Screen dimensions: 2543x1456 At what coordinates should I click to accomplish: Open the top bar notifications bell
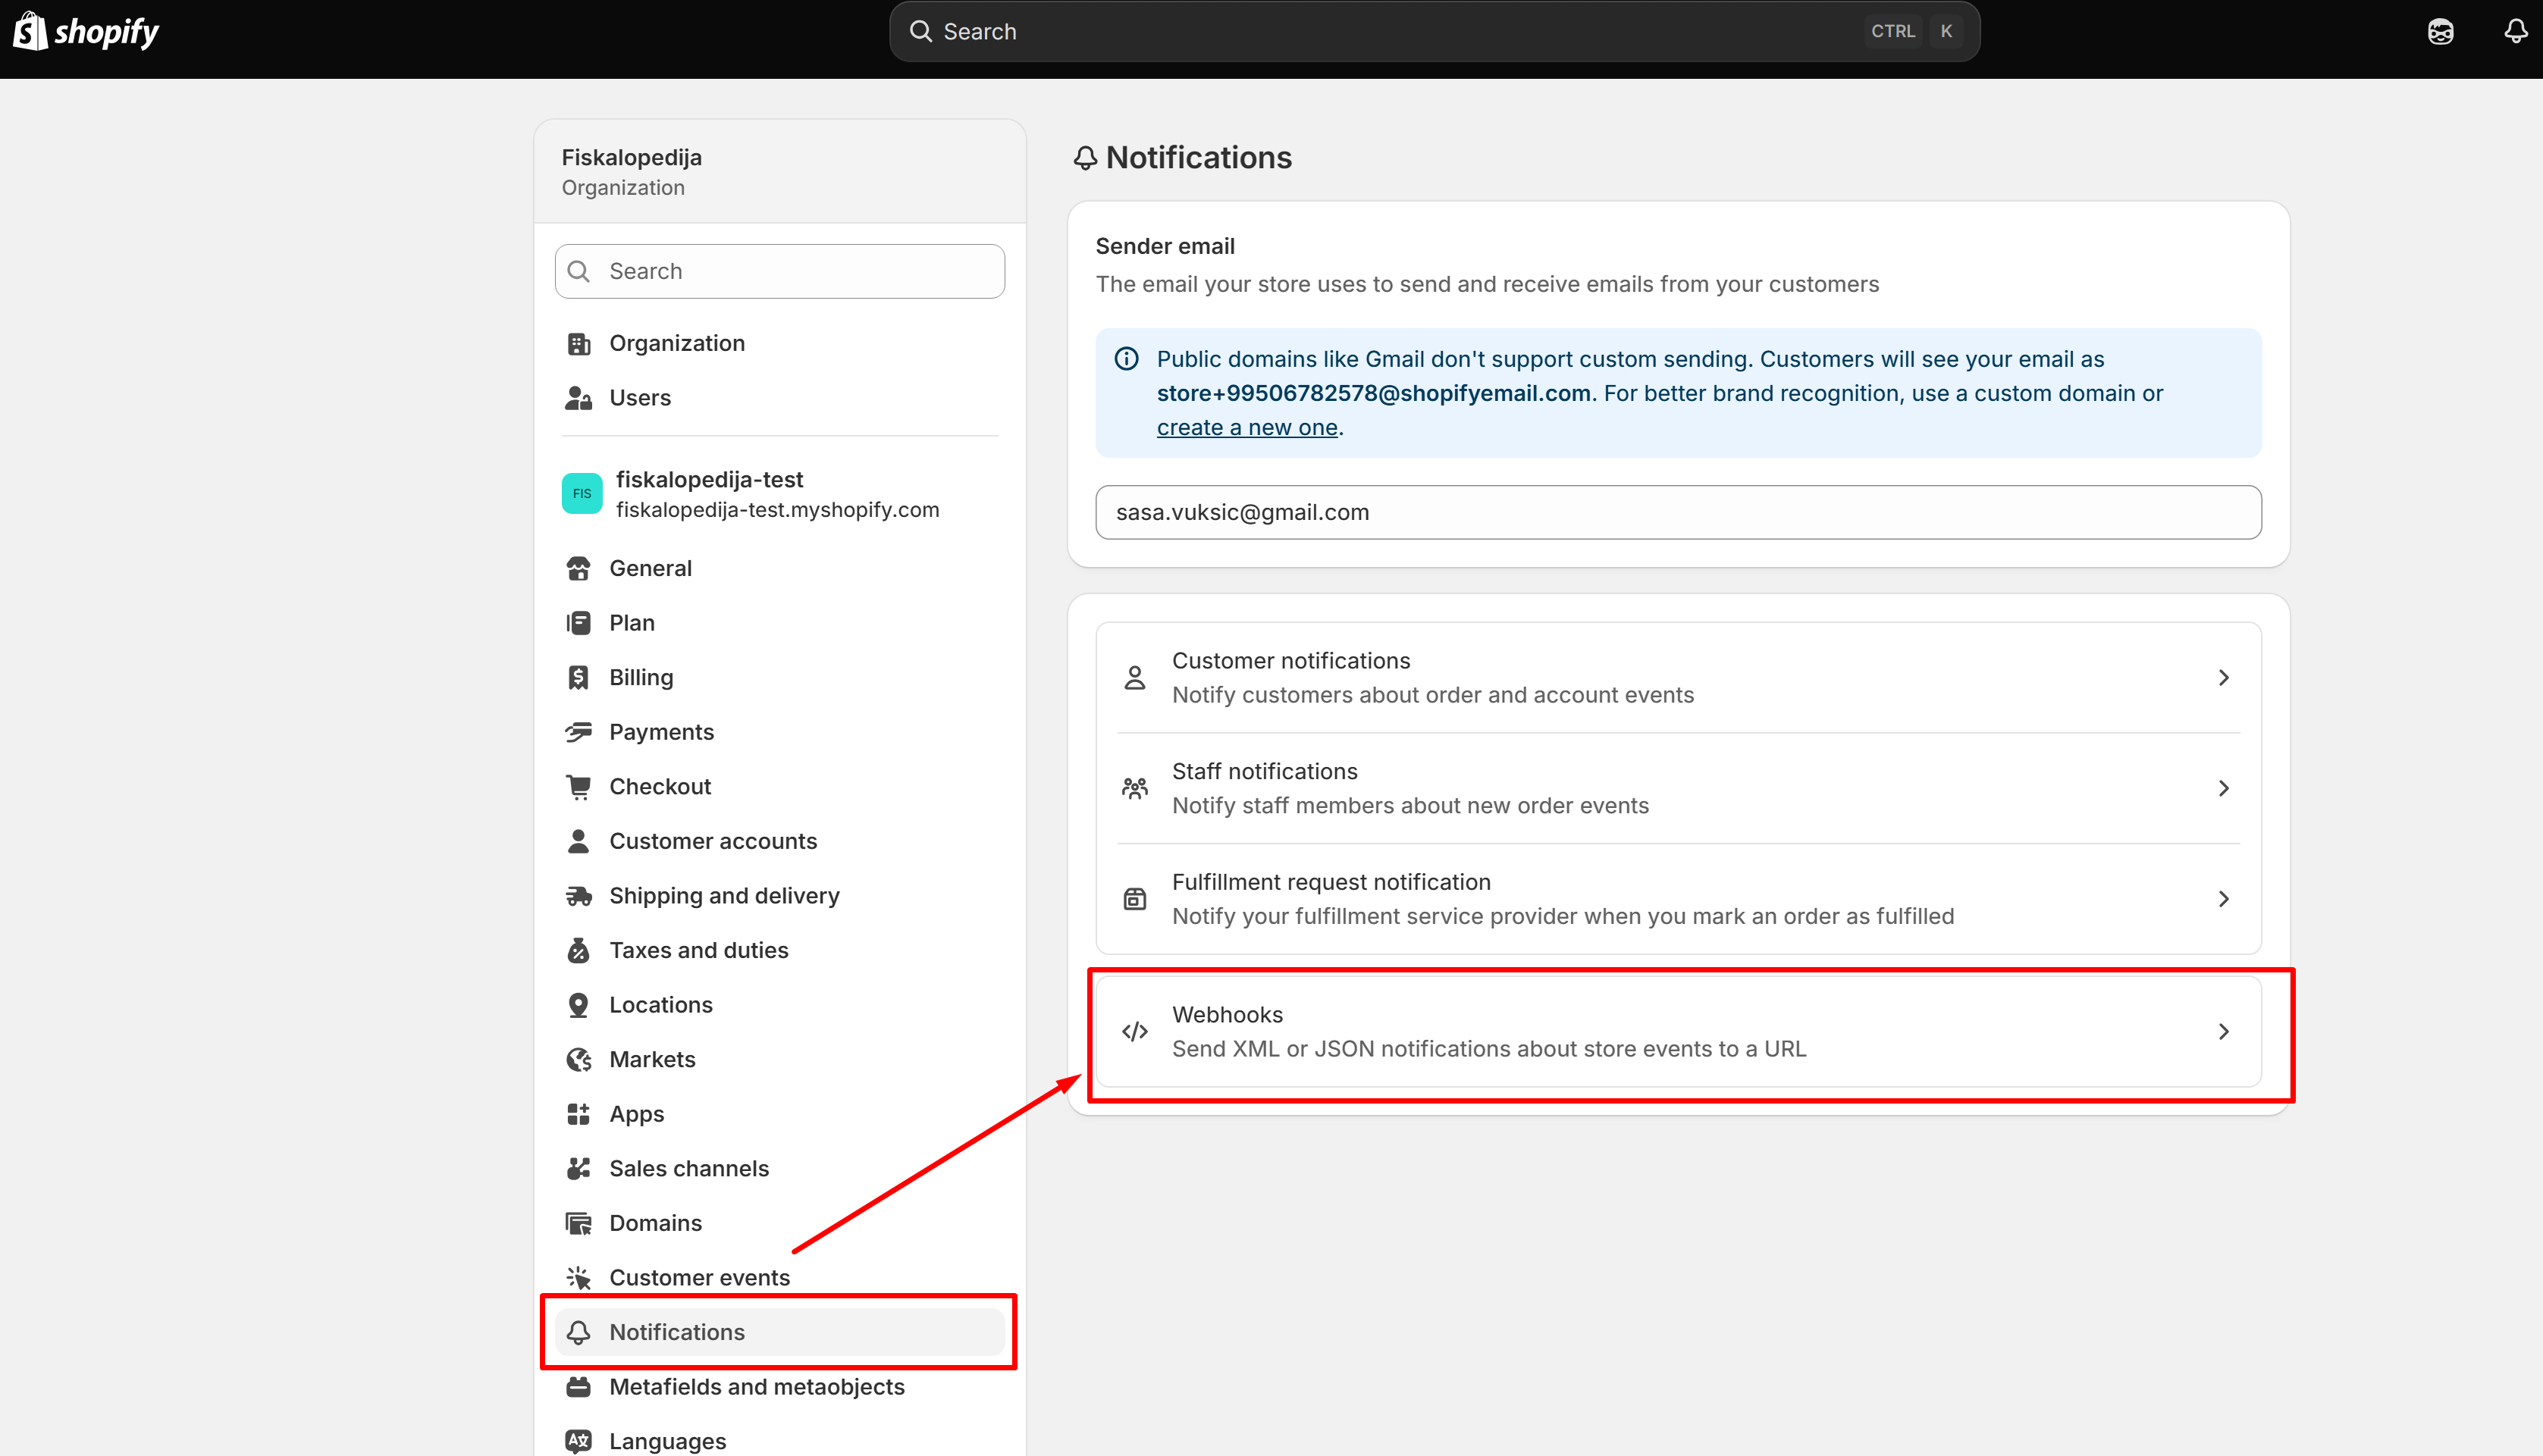click(x=2515, y=32)
